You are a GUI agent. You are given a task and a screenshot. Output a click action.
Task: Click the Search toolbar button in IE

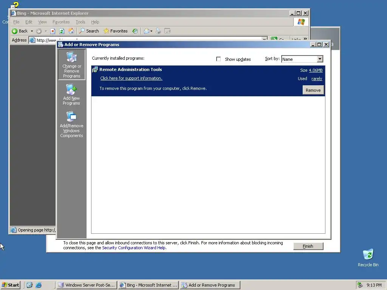click(x=89, y=31)
